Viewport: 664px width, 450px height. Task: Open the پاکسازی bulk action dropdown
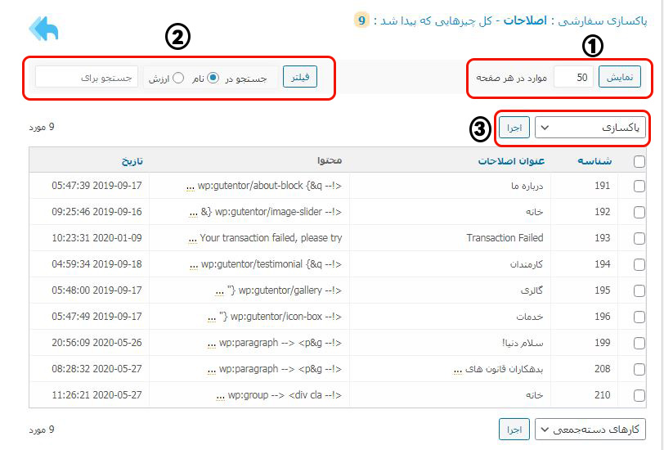(x=590, y=128)
